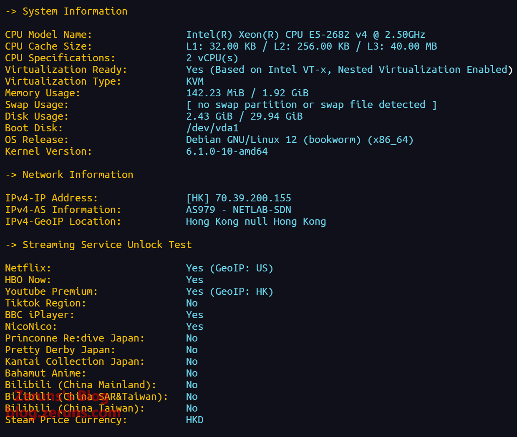Click the 2 vCPU(s) value
This screenshot has width=517, height=437.
pos(212,58)
